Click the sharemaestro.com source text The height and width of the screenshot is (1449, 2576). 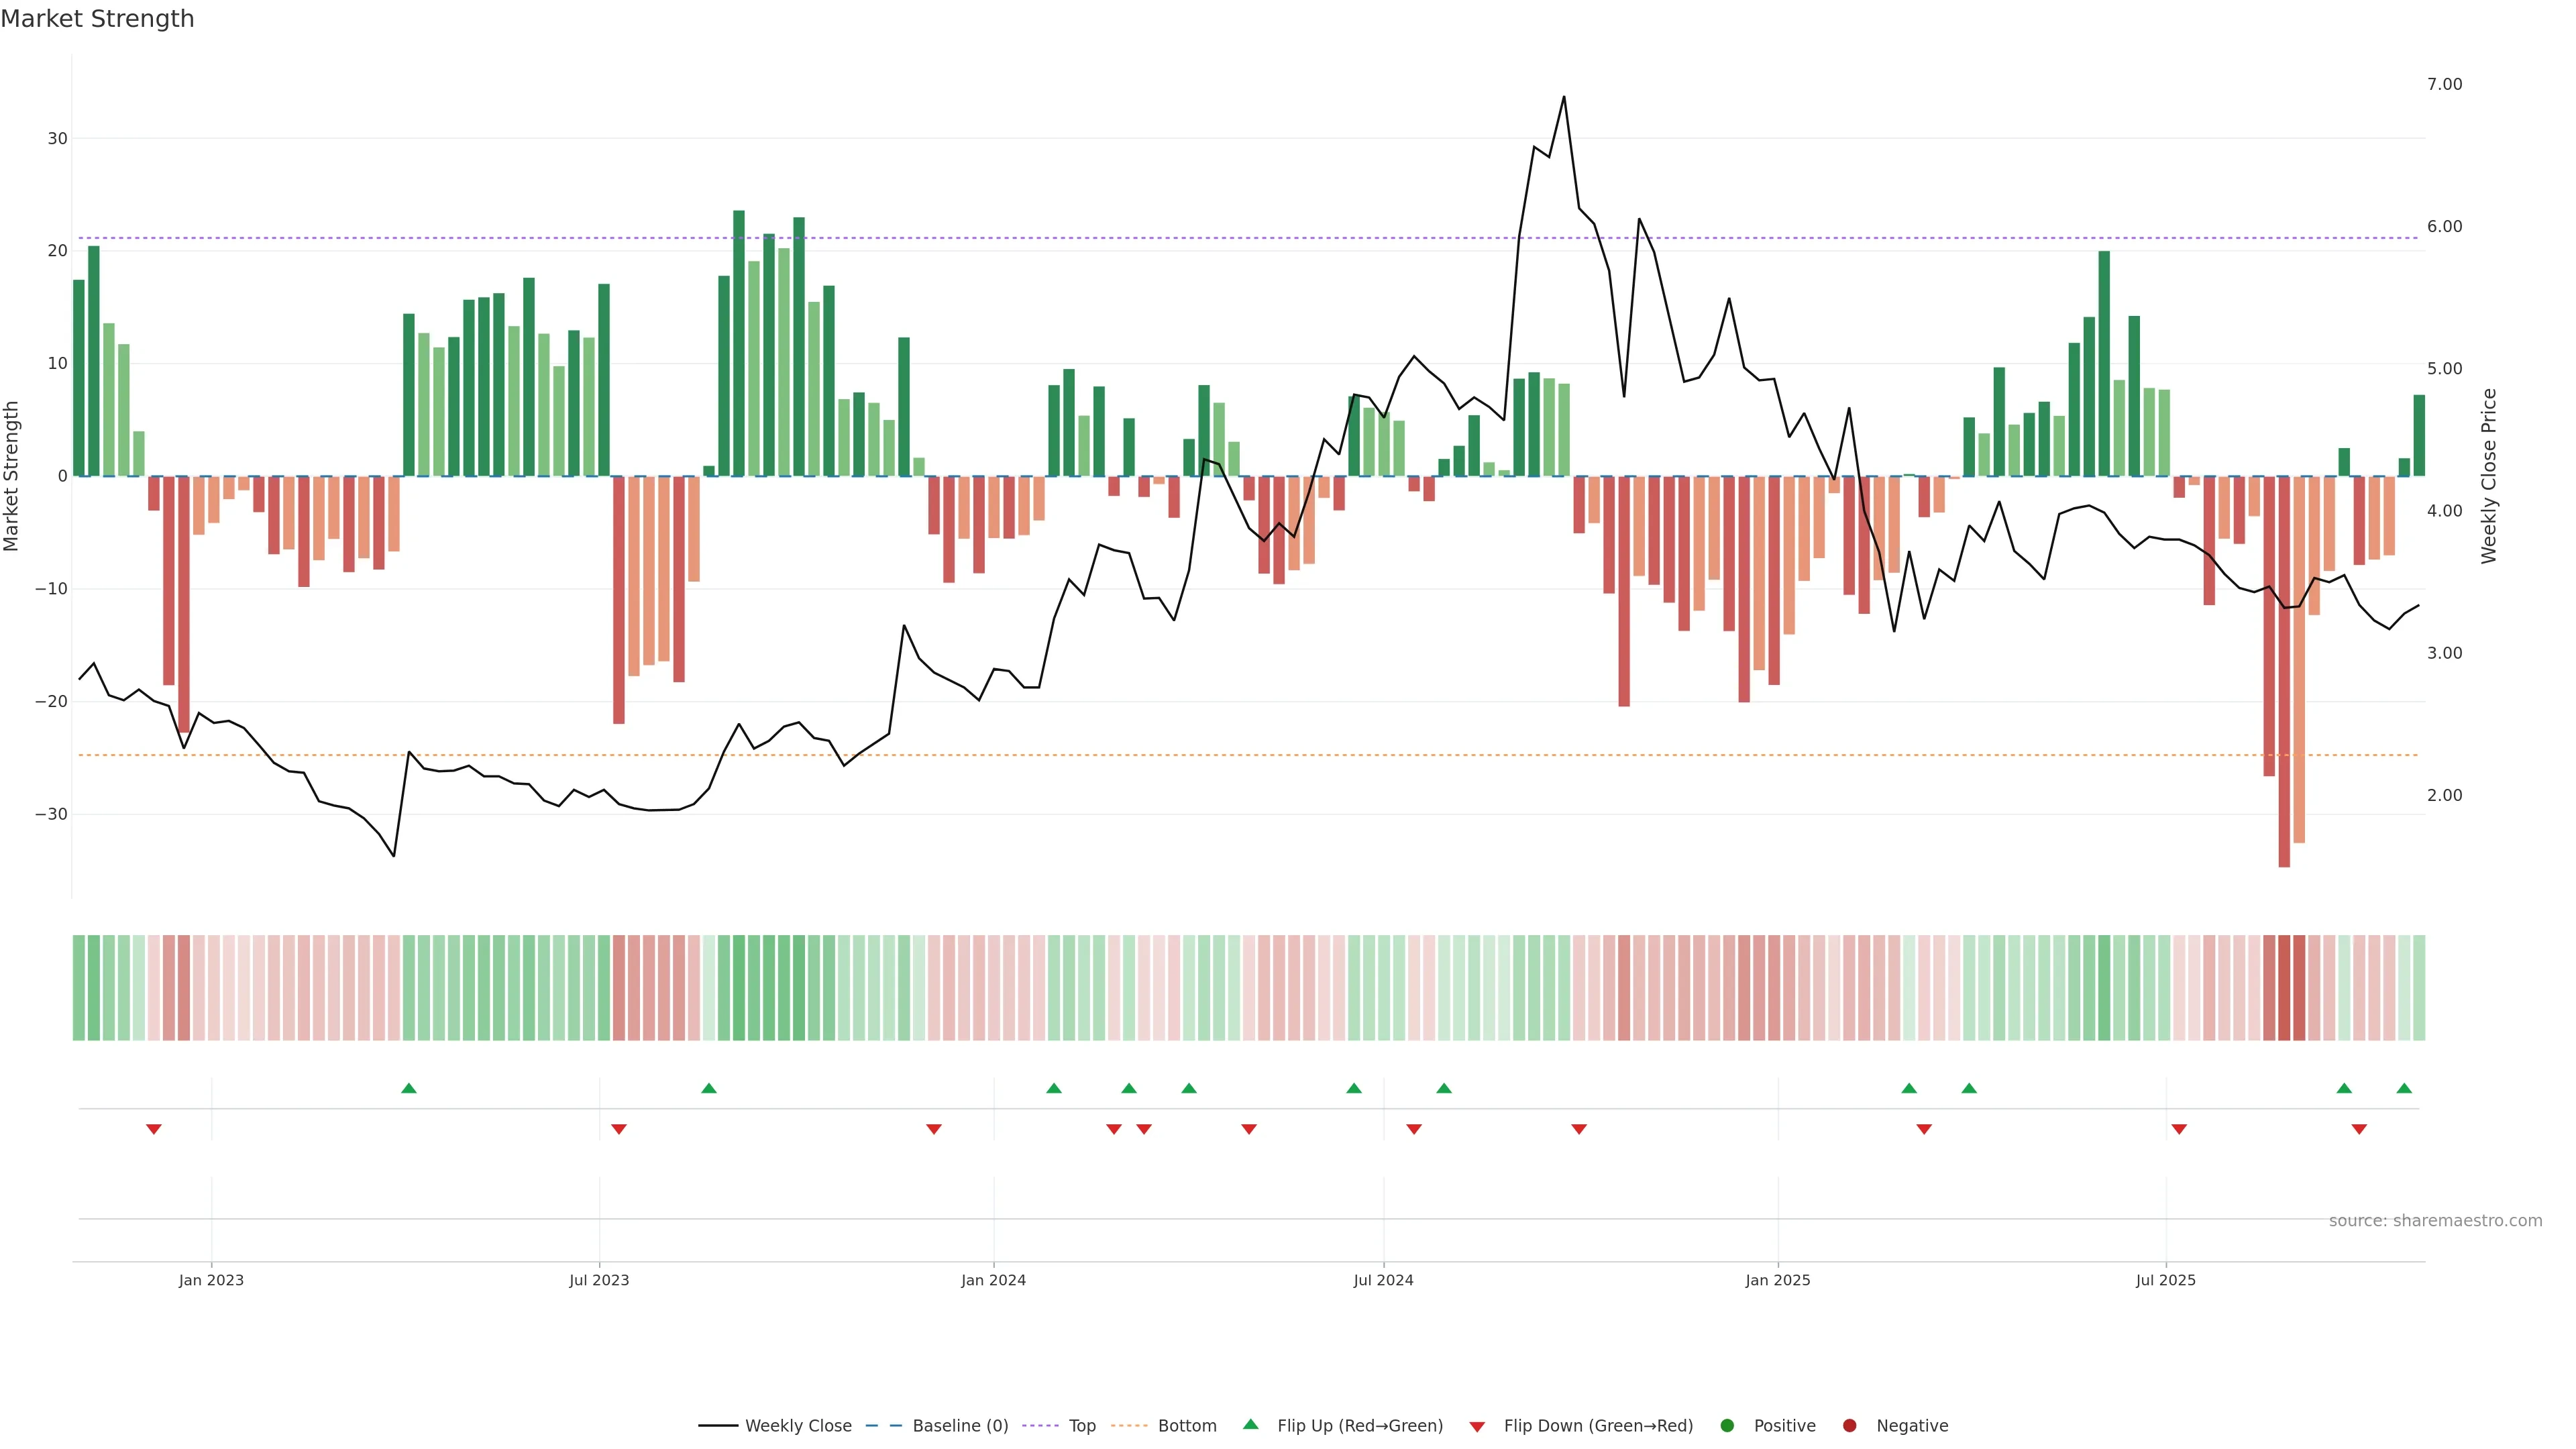(2435, 1221)
